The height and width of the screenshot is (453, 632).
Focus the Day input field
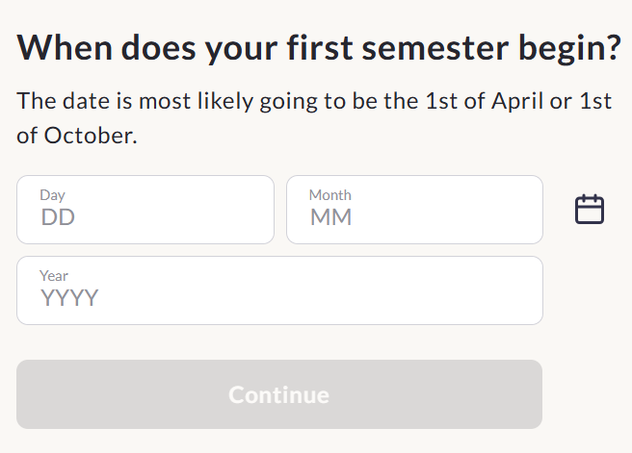(145, 210)
